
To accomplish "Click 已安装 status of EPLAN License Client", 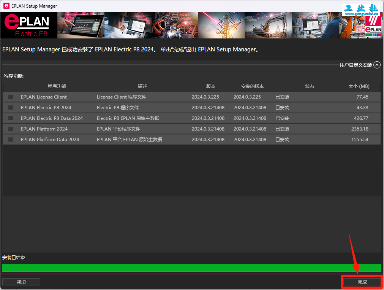I will point(282,97).
